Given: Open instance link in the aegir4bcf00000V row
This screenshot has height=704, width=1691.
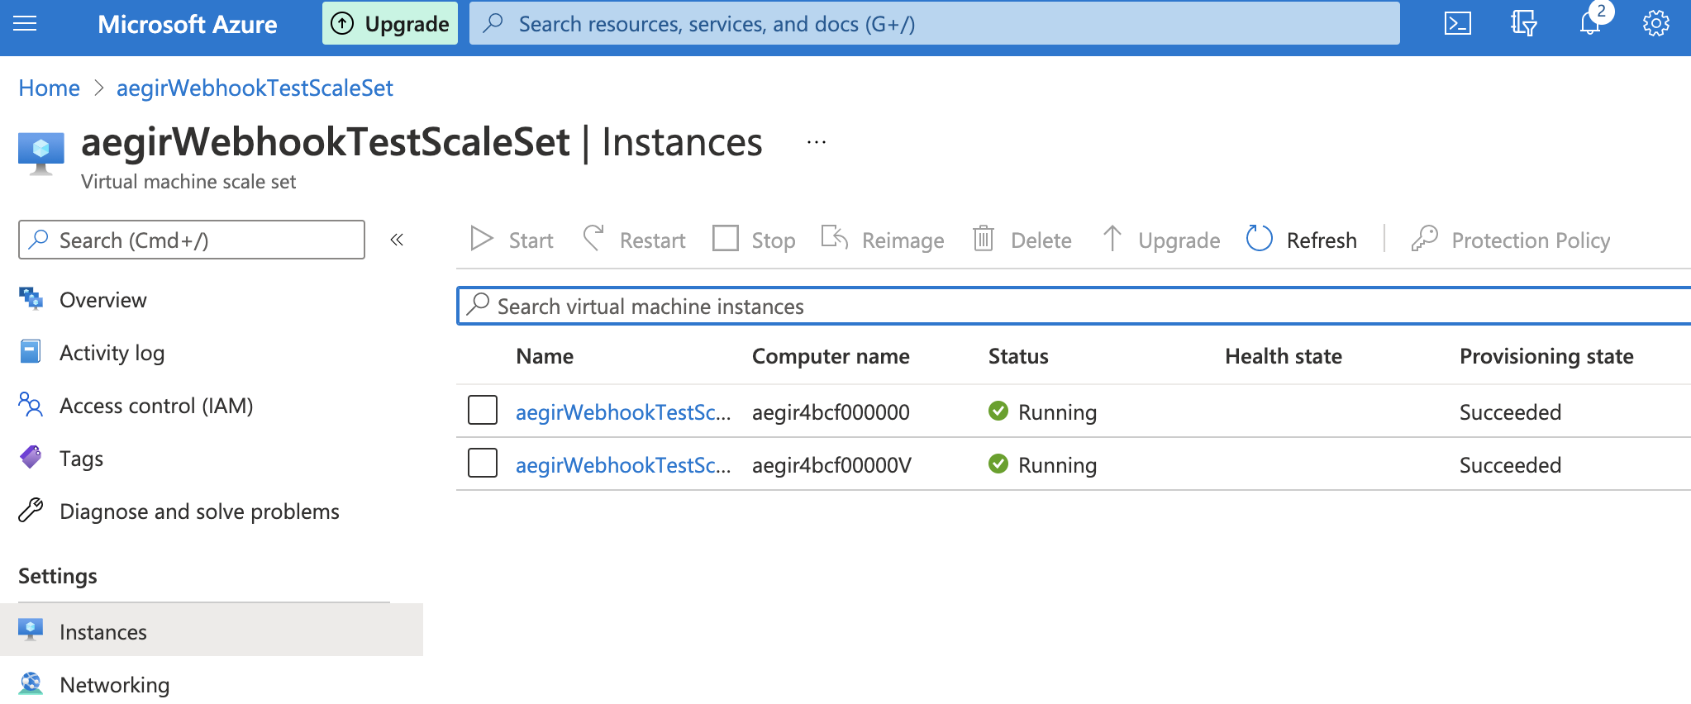Looking at the screenshot, I should click(x=623, y=465).
